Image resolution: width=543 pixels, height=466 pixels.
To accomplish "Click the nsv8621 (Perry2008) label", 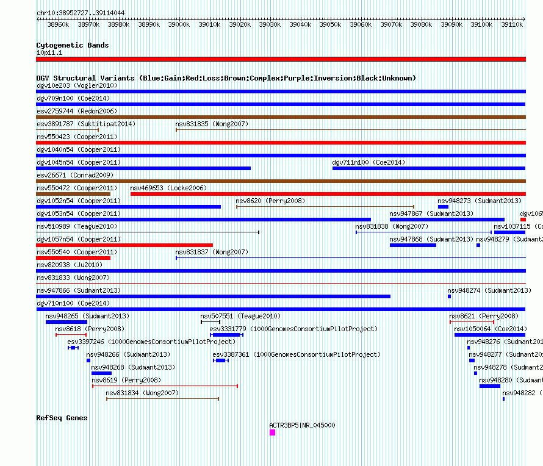I will [484, 316].
